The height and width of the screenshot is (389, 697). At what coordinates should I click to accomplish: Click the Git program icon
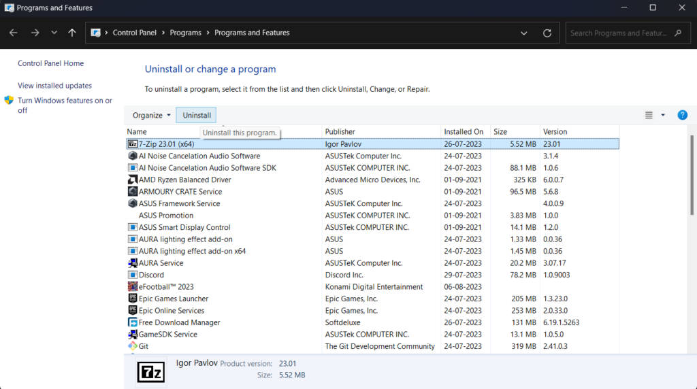[x=133, y=346]
